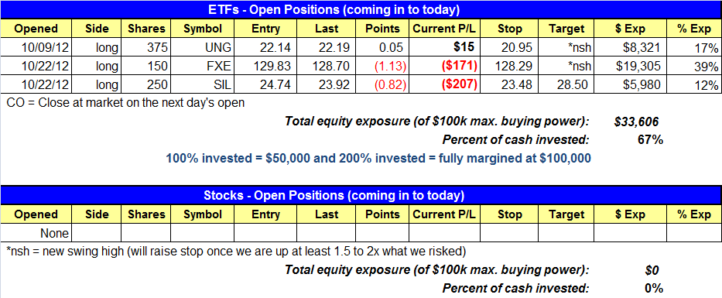Screen dimensions: 722x298
Task: Click the SIL symbol cell
Action: 203,85
